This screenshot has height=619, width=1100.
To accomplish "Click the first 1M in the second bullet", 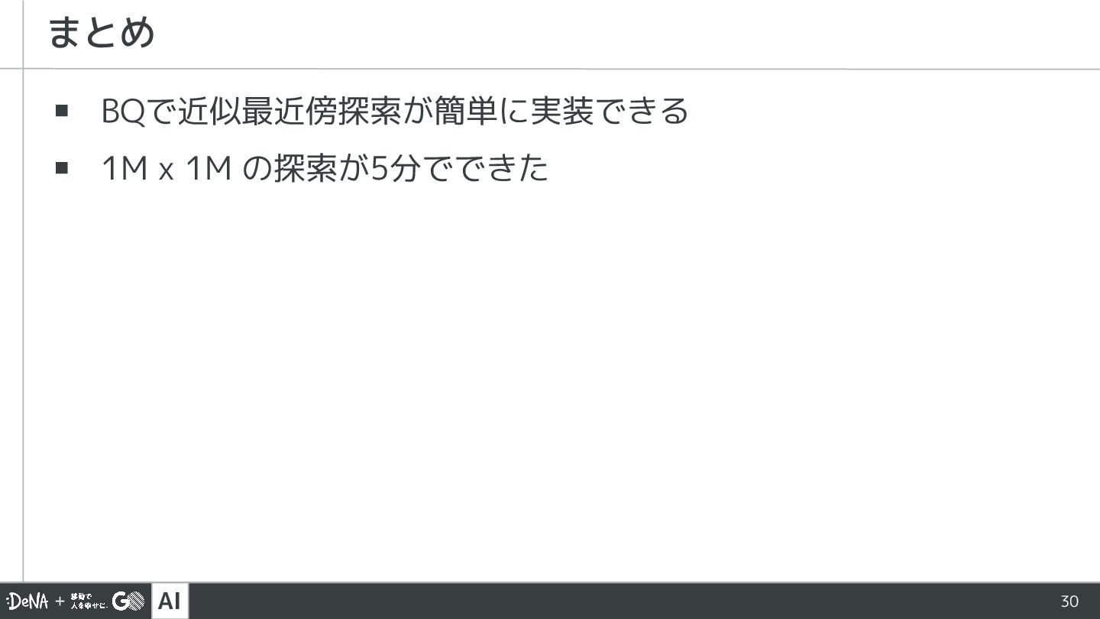I will [125, 168].
